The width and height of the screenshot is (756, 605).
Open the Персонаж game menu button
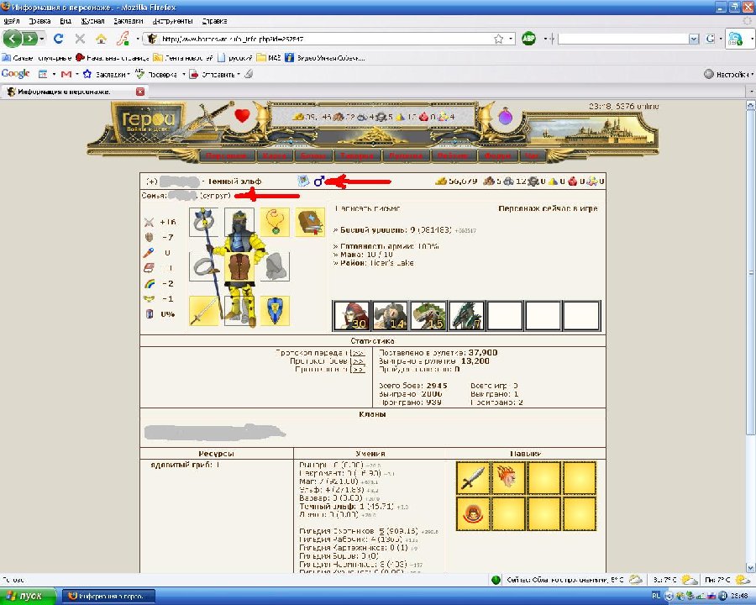coord(226,155)
